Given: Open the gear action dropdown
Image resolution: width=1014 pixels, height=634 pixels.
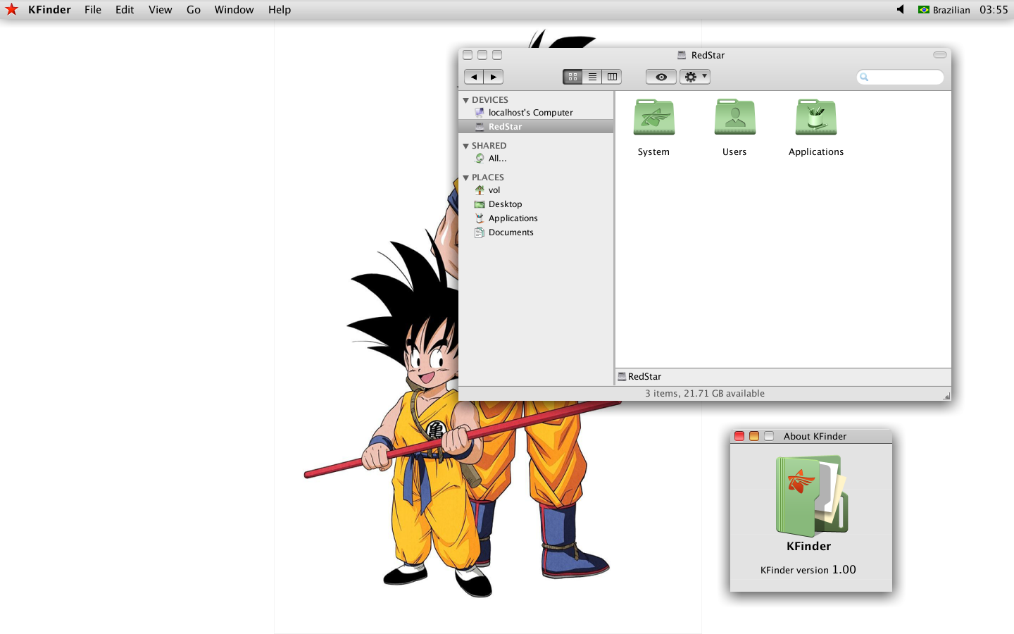Looking at the screenshot, I should 695,77.
